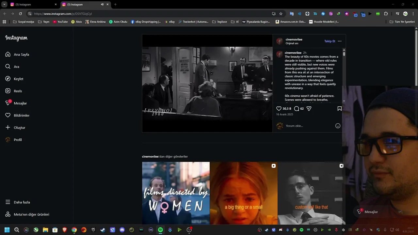Open the Google Translate extension

(x=292, y=14)
